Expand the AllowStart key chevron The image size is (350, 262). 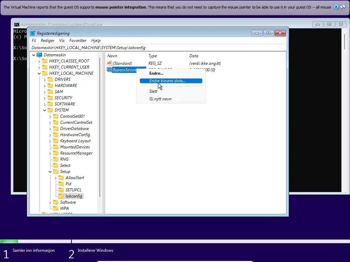point(56,178)
